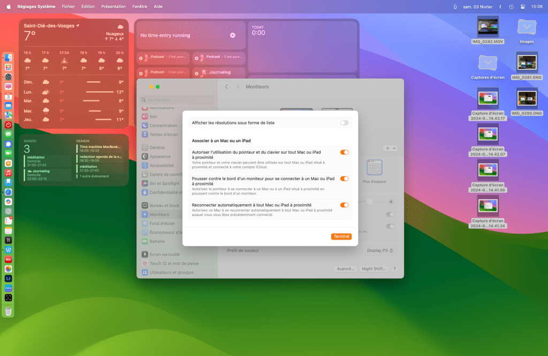Open Control Center from the menu bar
548x356 pixels.
(x=522, y=6)
